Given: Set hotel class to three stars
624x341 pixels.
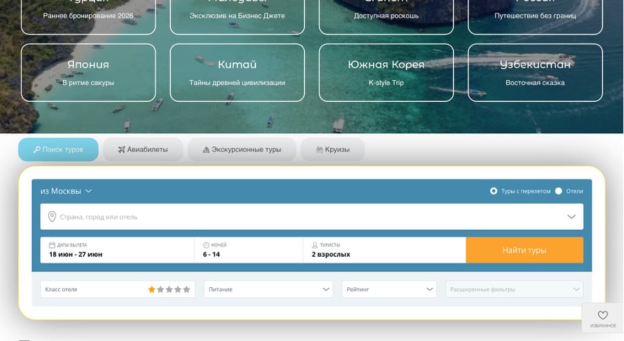Looking at the screenshot, I should pos(169,289).
